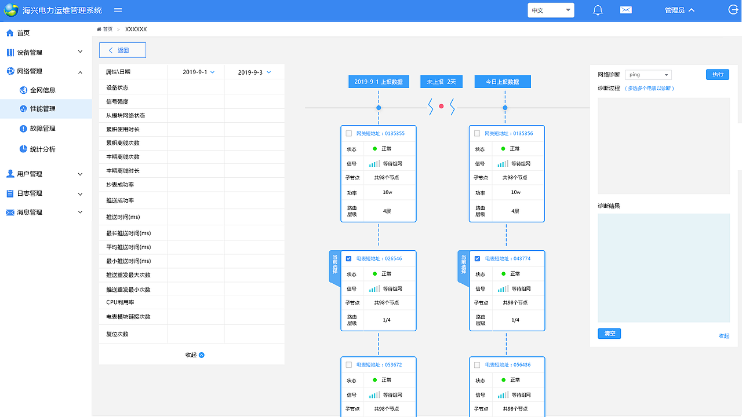
Task: Check the 网关短地址: 0135356 checkbox
Action: [477, 133]
